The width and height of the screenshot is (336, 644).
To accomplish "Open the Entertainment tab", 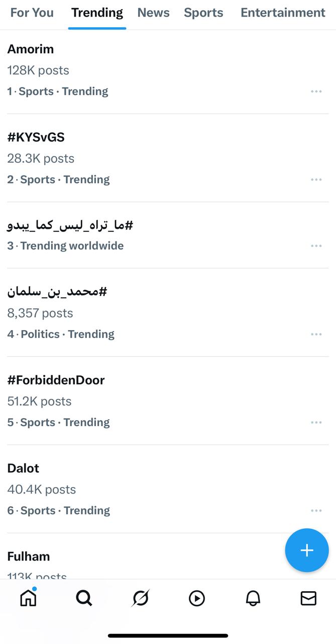I will 283,13.
